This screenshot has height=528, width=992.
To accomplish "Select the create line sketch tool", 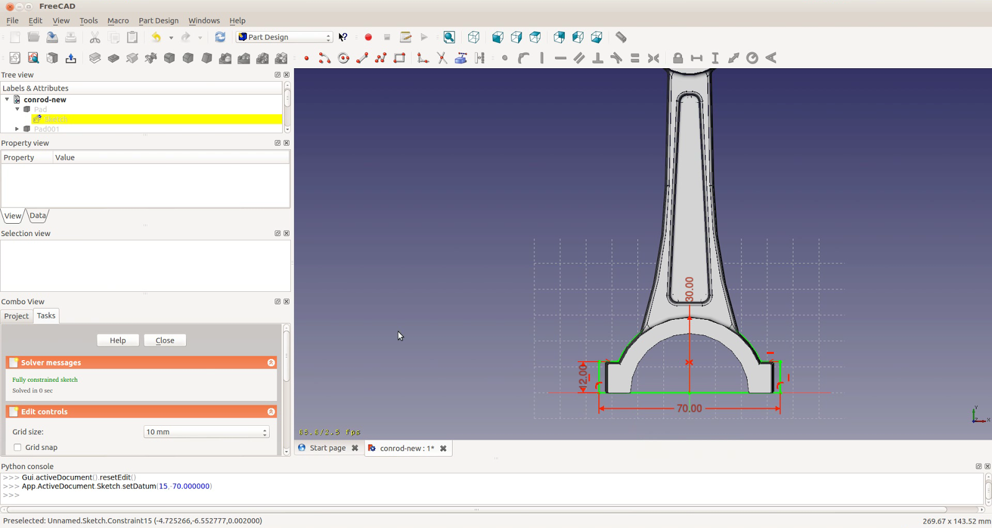I will pos(362,58).
